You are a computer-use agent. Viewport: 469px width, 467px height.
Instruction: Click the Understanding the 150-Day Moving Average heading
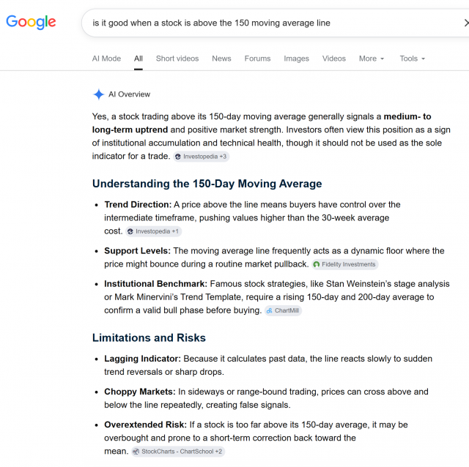207,184
